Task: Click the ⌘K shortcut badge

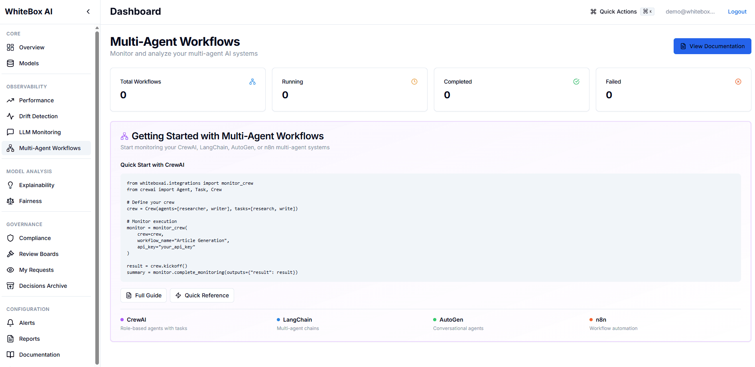Action: coord(647,12)
